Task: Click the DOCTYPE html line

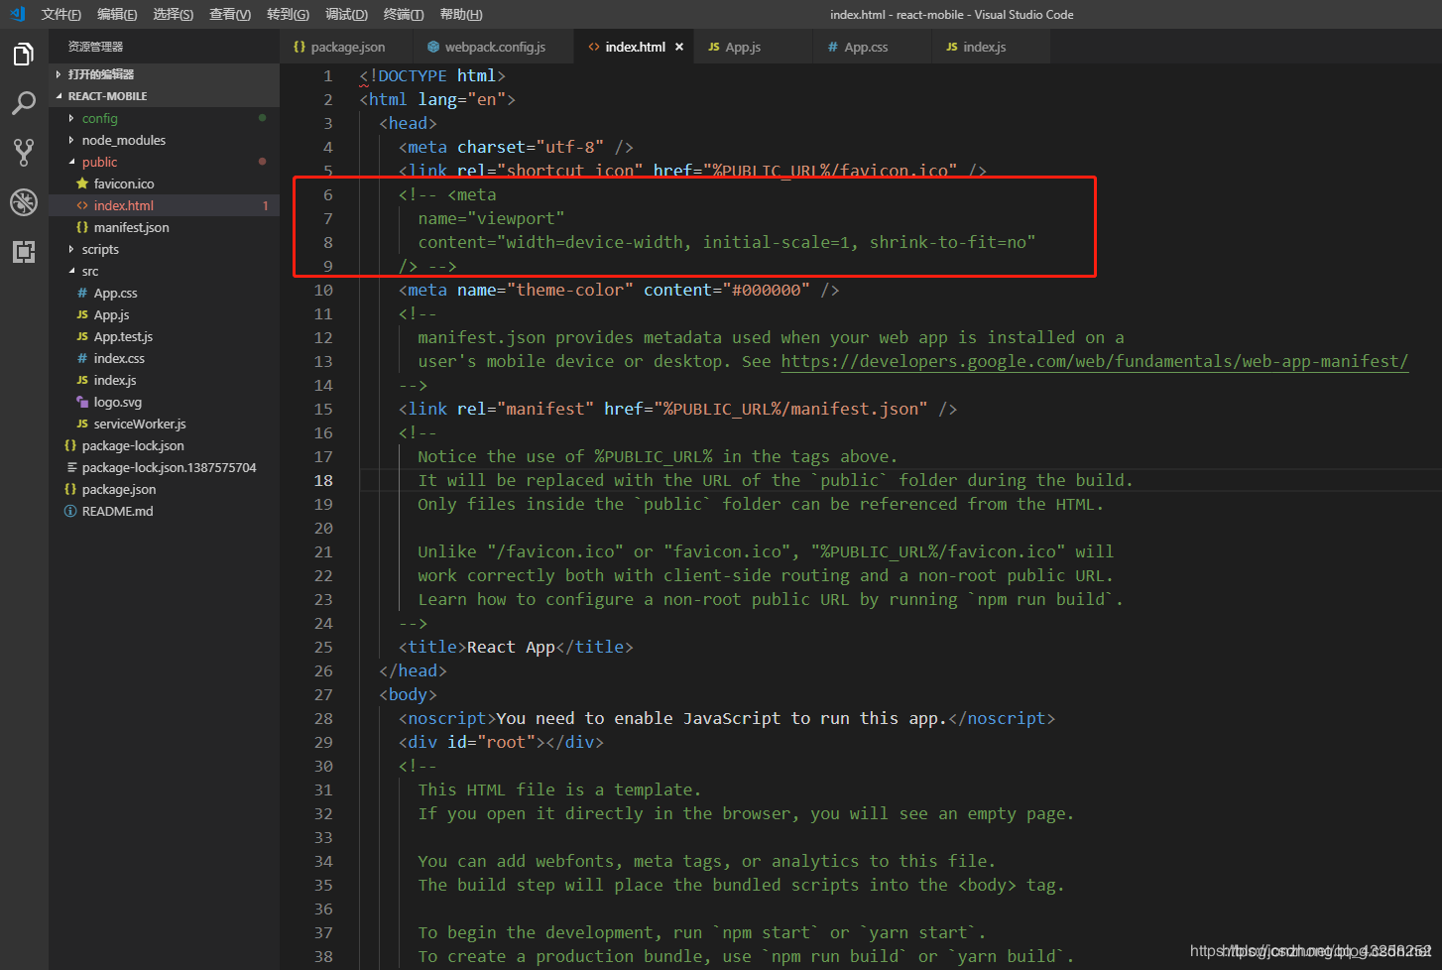Action: click(432, 75)
